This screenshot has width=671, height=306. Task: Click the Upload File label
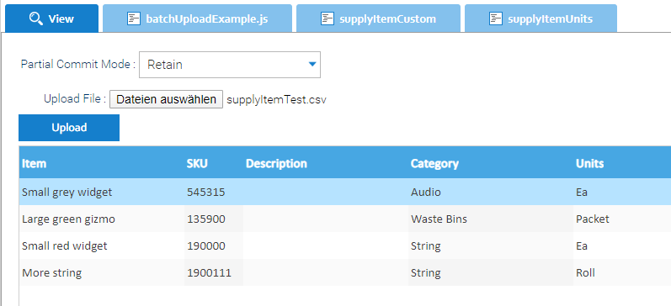coord(75,98)
